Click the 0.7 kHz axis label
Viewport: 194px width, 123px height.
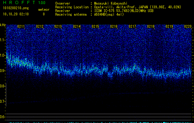pyautogui.click(x=2, y=101)
